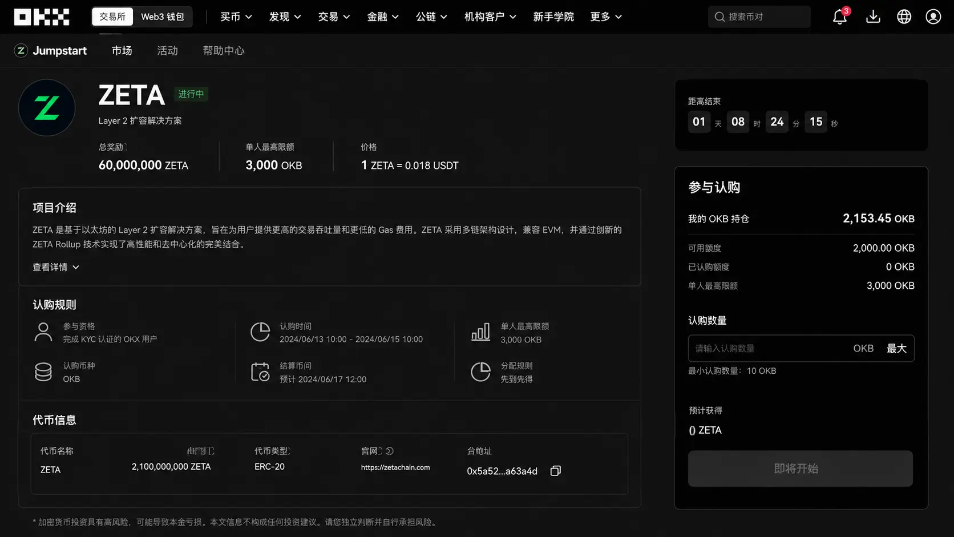This screenshot has height=537, width=954.
Task: Click the 最大 max amount button
Action: (x=896, y=348)
